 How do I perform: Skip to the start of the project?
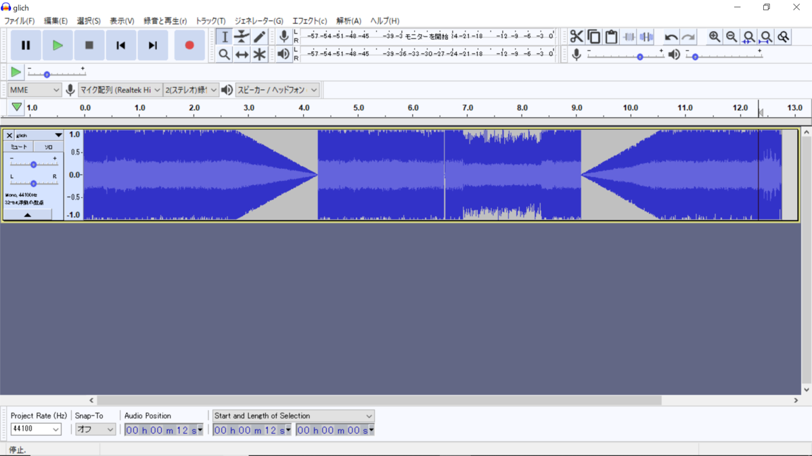pos(121,45)
